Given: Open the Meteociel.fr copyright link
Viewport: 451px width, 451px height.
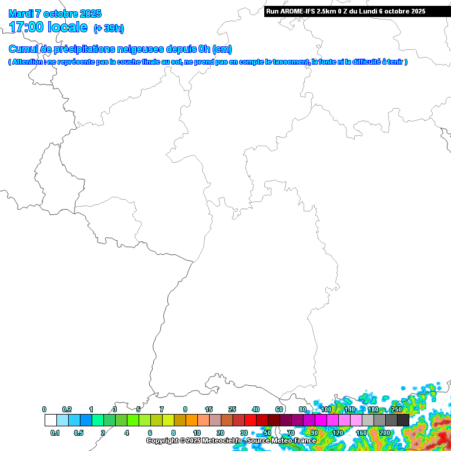Looking at the screenshot, I should click(231, 440).
